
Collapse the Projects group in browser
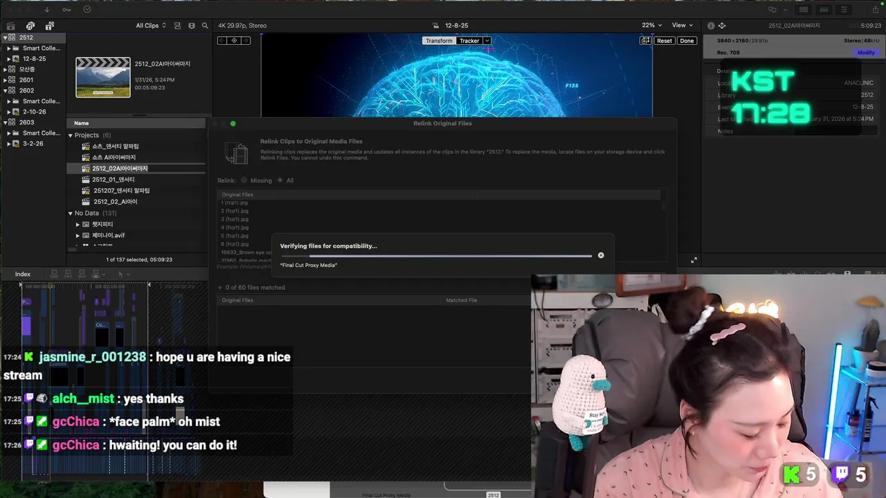click(x=70, y=136)
